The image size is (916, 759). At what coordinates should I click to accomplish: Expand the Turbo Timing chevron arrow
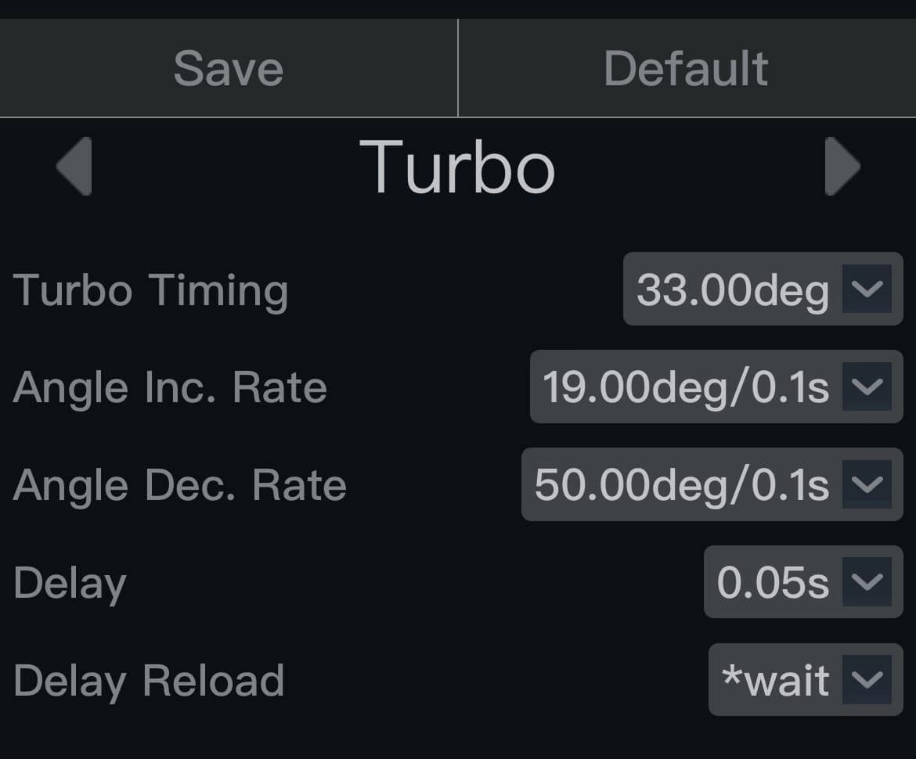(x=867, y=289)
